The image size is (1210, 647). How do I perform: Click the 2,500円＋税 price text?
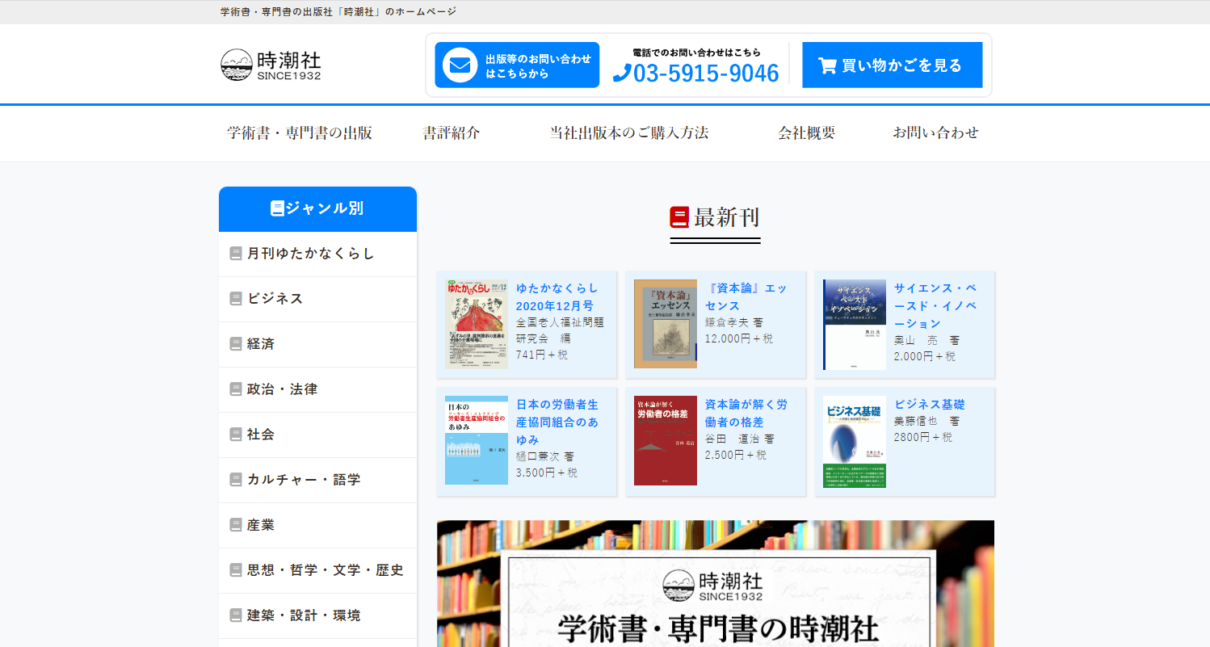736,455
